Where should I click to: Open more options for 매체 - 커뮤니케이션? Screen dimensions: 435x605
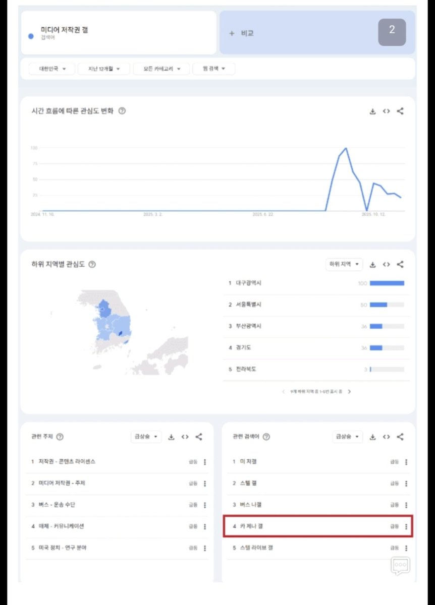pyautogui.click(x=204, y=526)
